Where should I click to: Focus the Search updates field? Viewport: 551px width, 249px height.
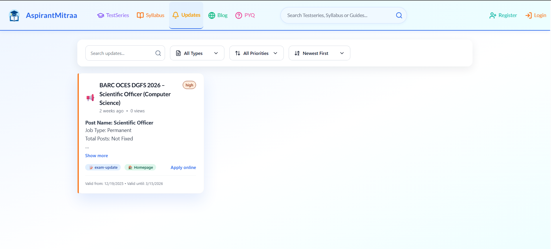coord(125,53)
